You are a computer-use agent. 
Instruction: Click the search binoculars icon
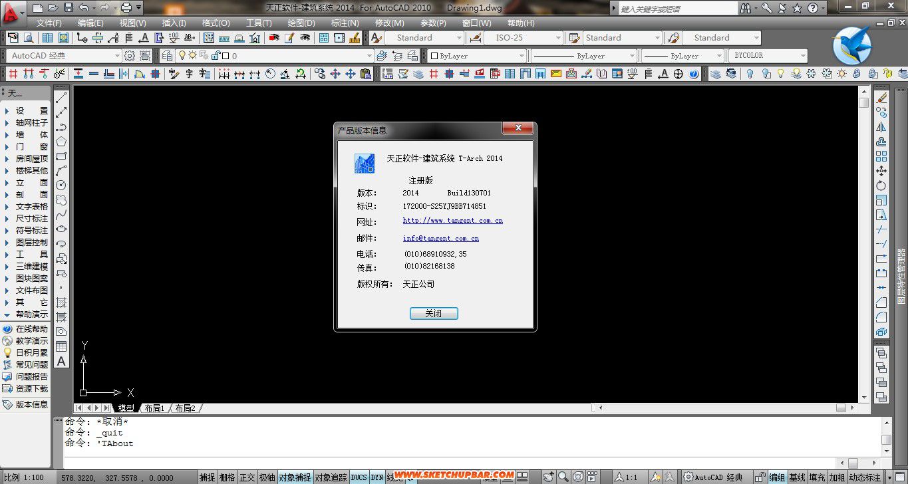(x=746, y=8)
